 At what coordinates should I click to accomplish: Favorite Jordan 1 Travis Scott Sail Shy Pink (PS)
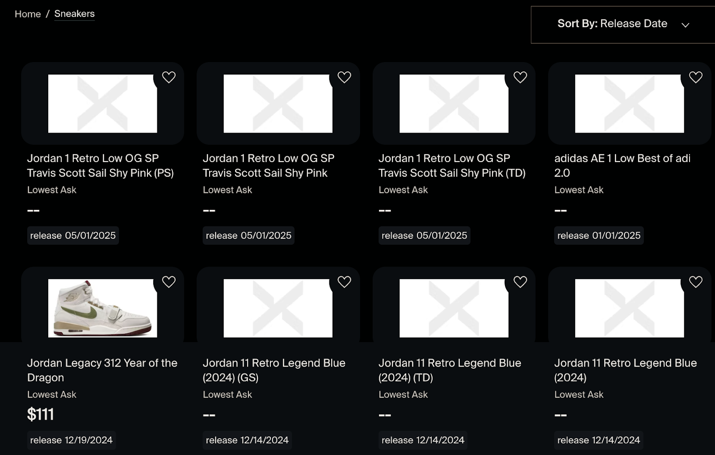point(168,77)
